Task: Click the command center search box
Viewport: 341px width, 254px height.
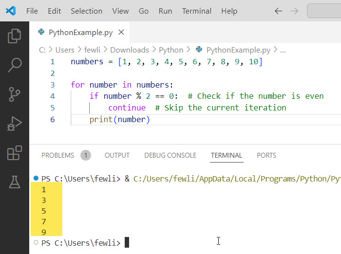Action: tap(324, 11)
